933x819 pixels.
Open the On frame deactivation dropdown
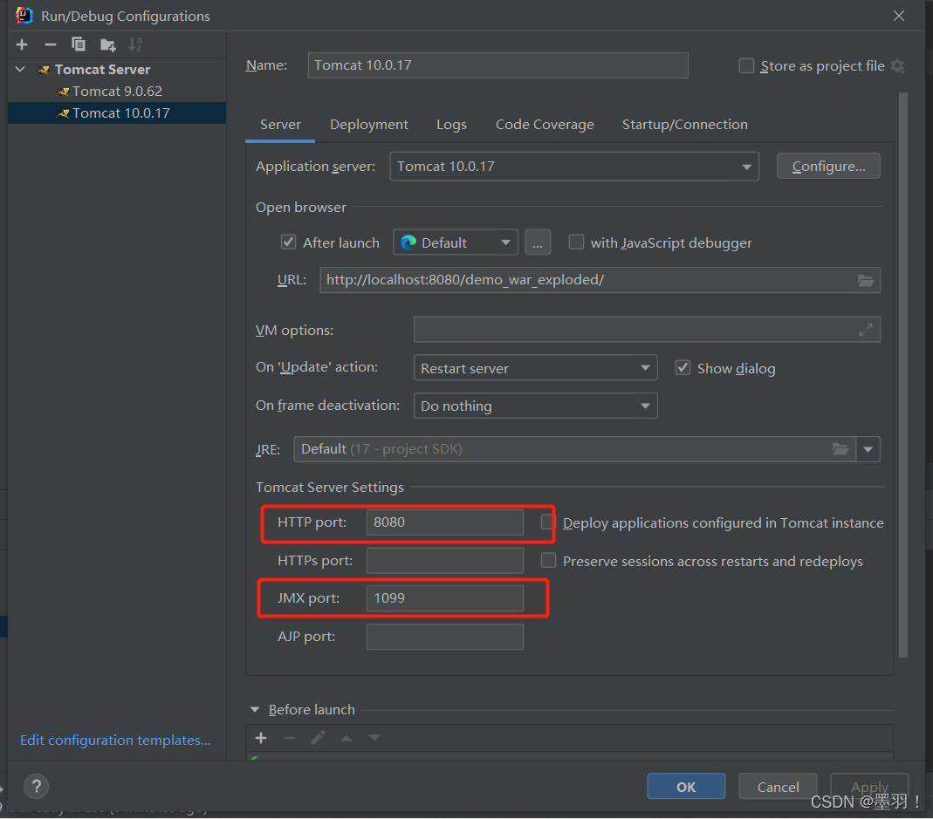pyautogui.click(x=536, y=406)
